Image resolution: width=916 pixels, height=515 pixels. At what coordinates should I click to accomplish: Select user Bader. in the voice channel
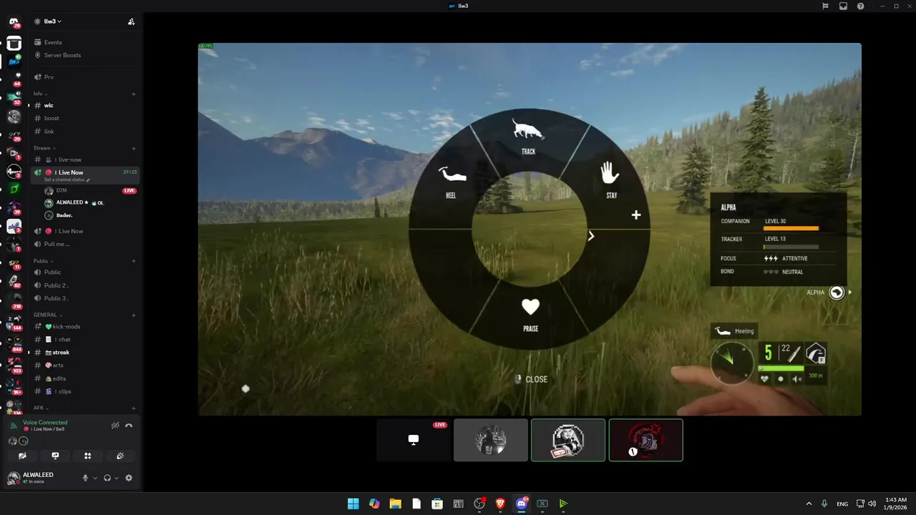[64, 215]
